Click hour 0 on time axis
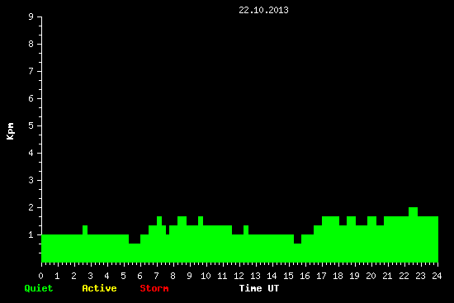Screen dimensions: 454x303 40,276
